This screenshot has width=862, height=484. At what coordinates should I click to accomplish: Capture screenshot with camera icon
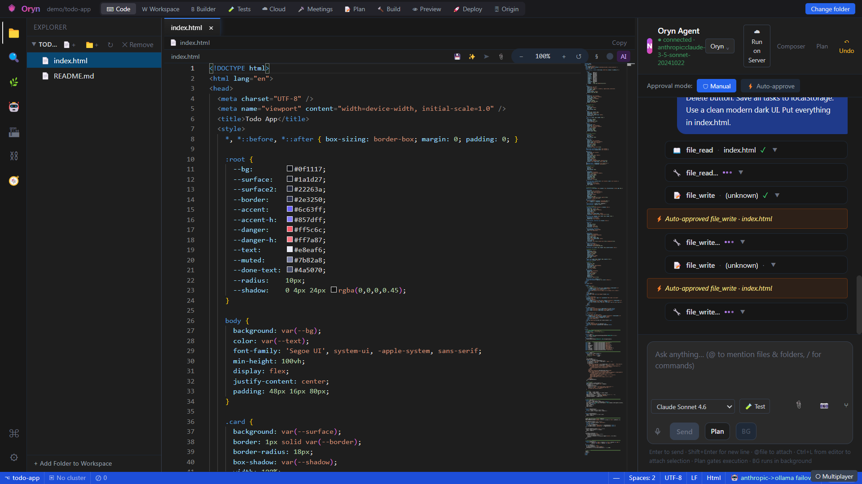[x=824, y=406]
